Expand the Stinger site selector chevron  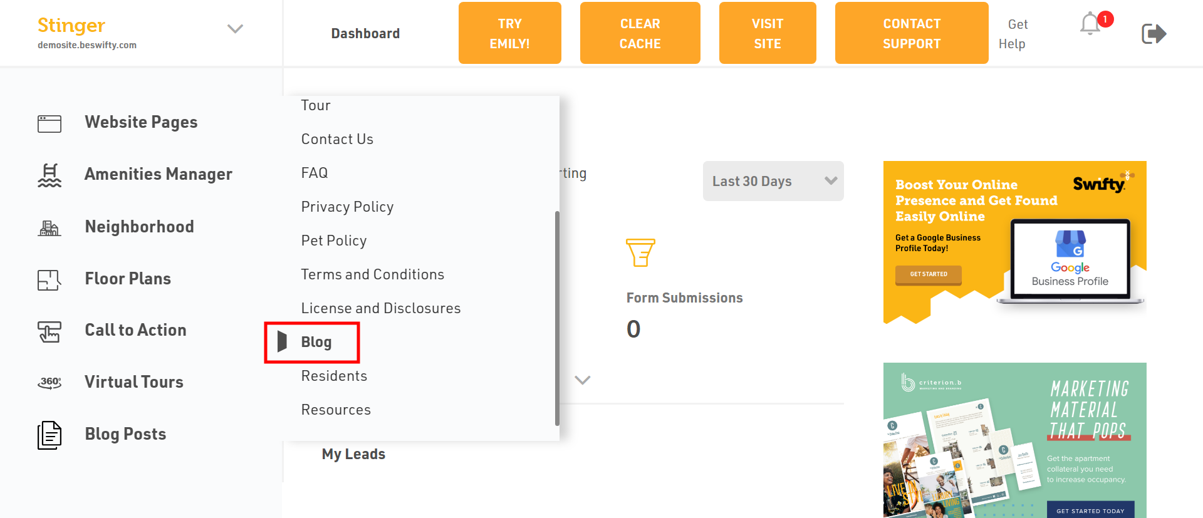click(x=235, y=29)
